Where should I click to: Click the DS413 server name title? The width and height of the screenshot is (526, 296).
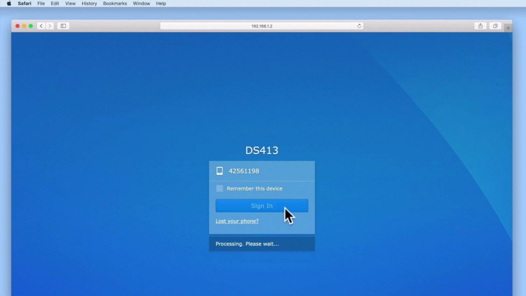pos(261,151)
